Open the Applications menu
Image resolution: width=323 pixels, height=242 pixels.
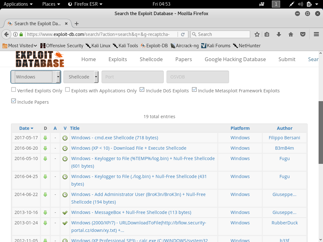[18, 4]
